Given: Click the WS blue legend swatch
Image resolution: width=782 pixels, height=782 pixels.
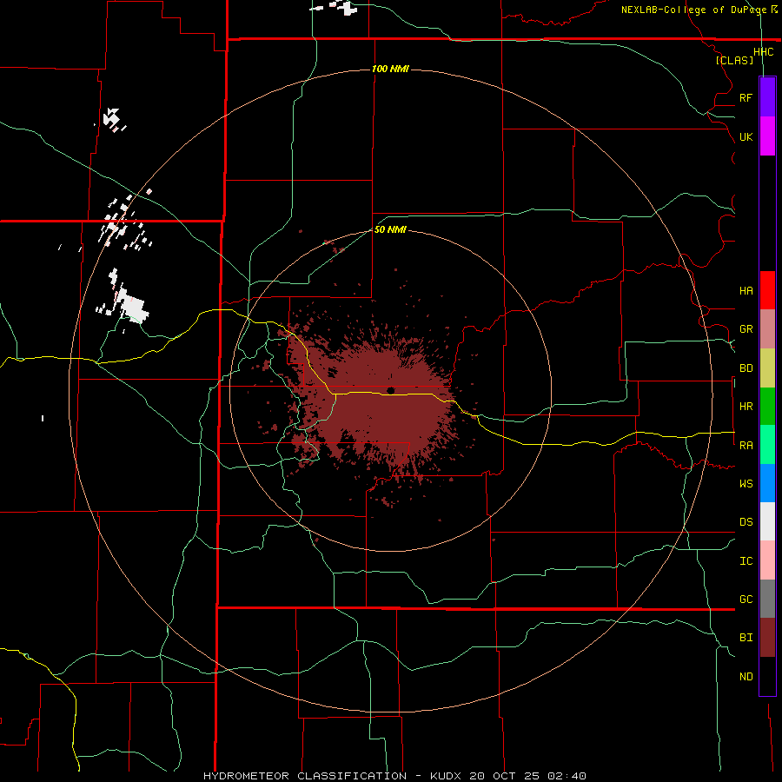Looking at the screenshot, I should (x=767, y=483).
